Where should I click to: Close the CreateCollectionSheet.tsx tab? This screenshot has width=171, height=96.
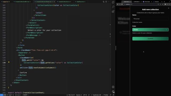click(54, 2)
